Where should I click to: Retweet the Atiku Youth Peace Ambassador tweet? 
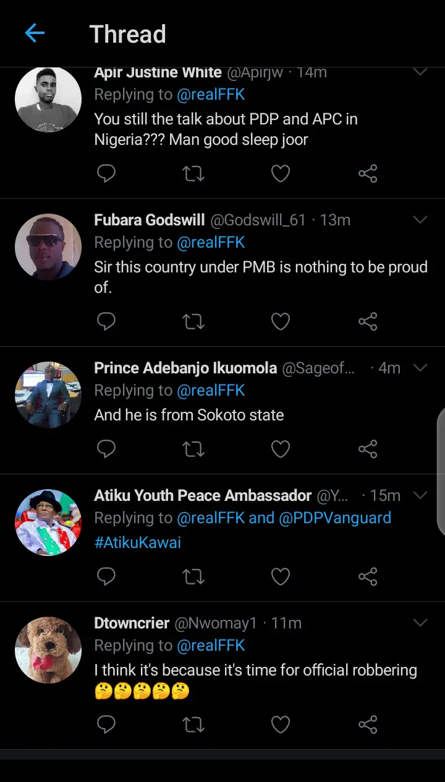coord(193,577)
